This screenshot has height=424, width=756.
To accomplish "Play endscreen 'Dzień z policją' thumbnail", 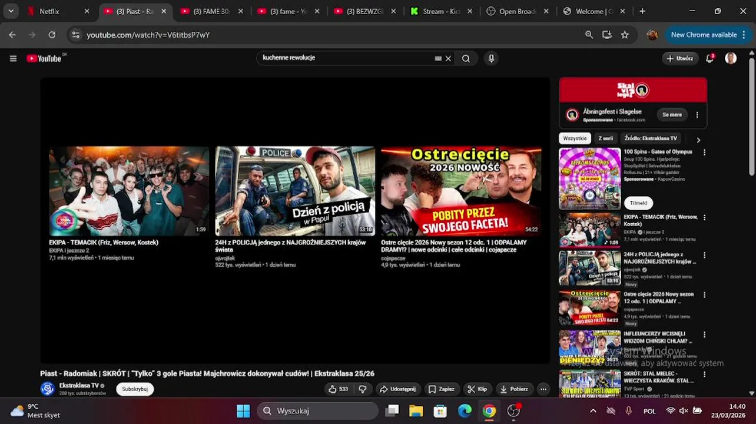I will click(x=295, y=191).
